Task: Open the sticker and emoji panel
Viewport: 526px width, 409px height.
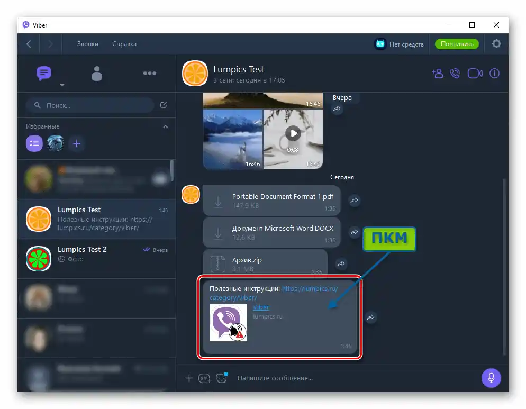Action: pyautogui.click(x=221, y=378)
